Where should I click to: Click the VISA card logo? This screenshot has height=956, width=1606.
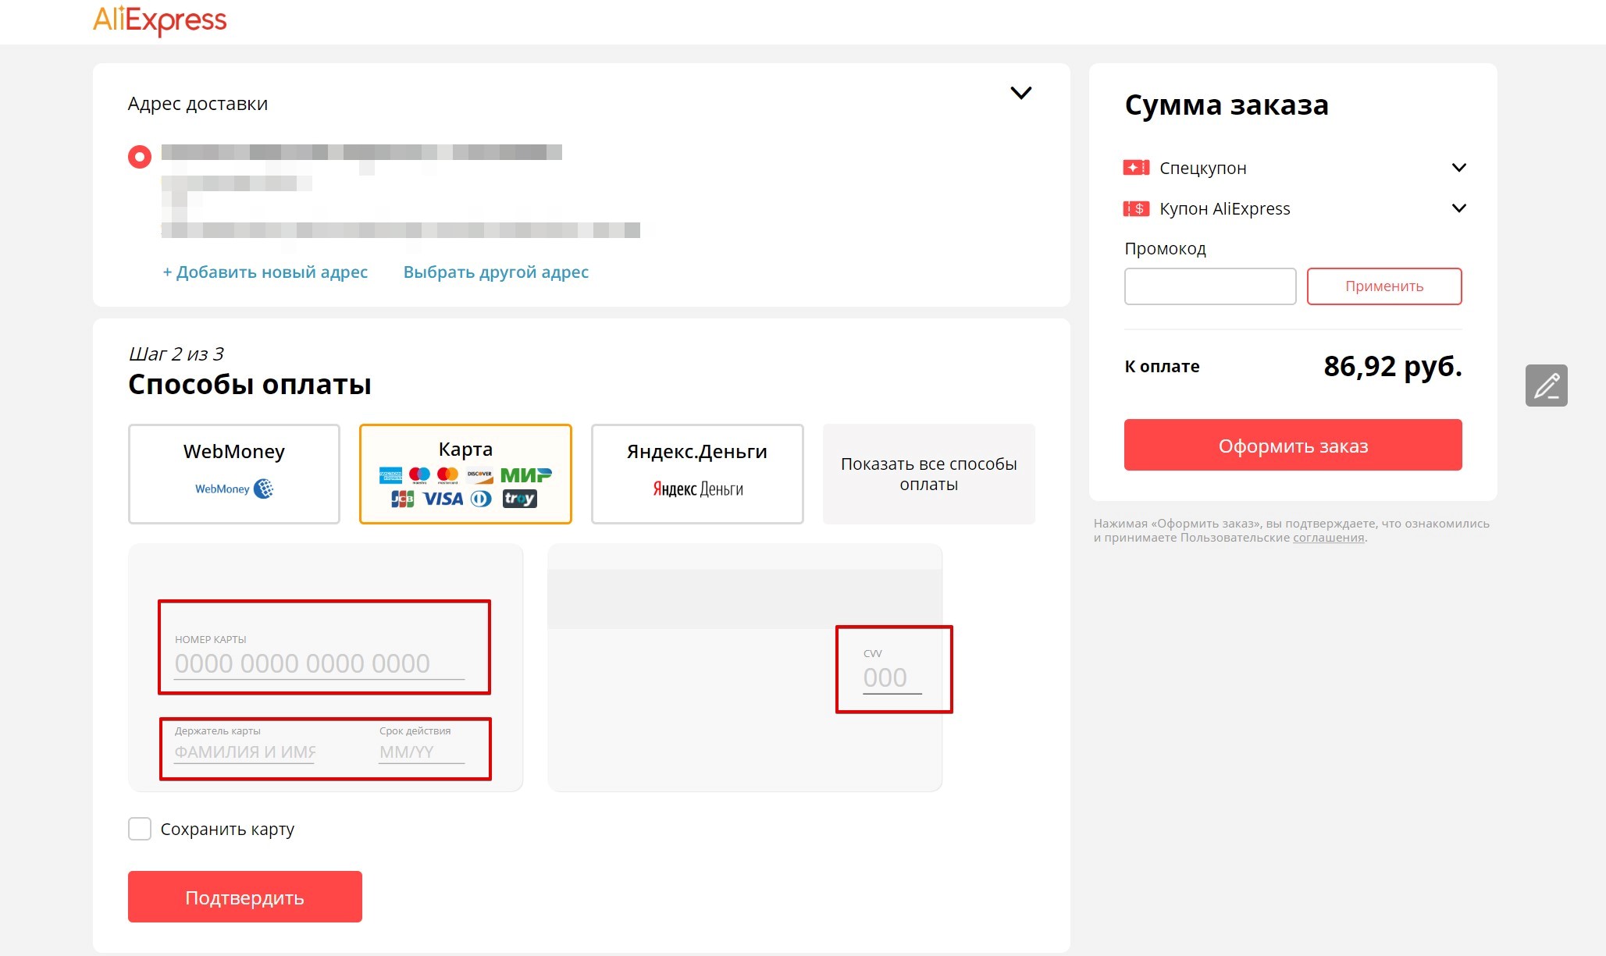click(x=443, y=499)
